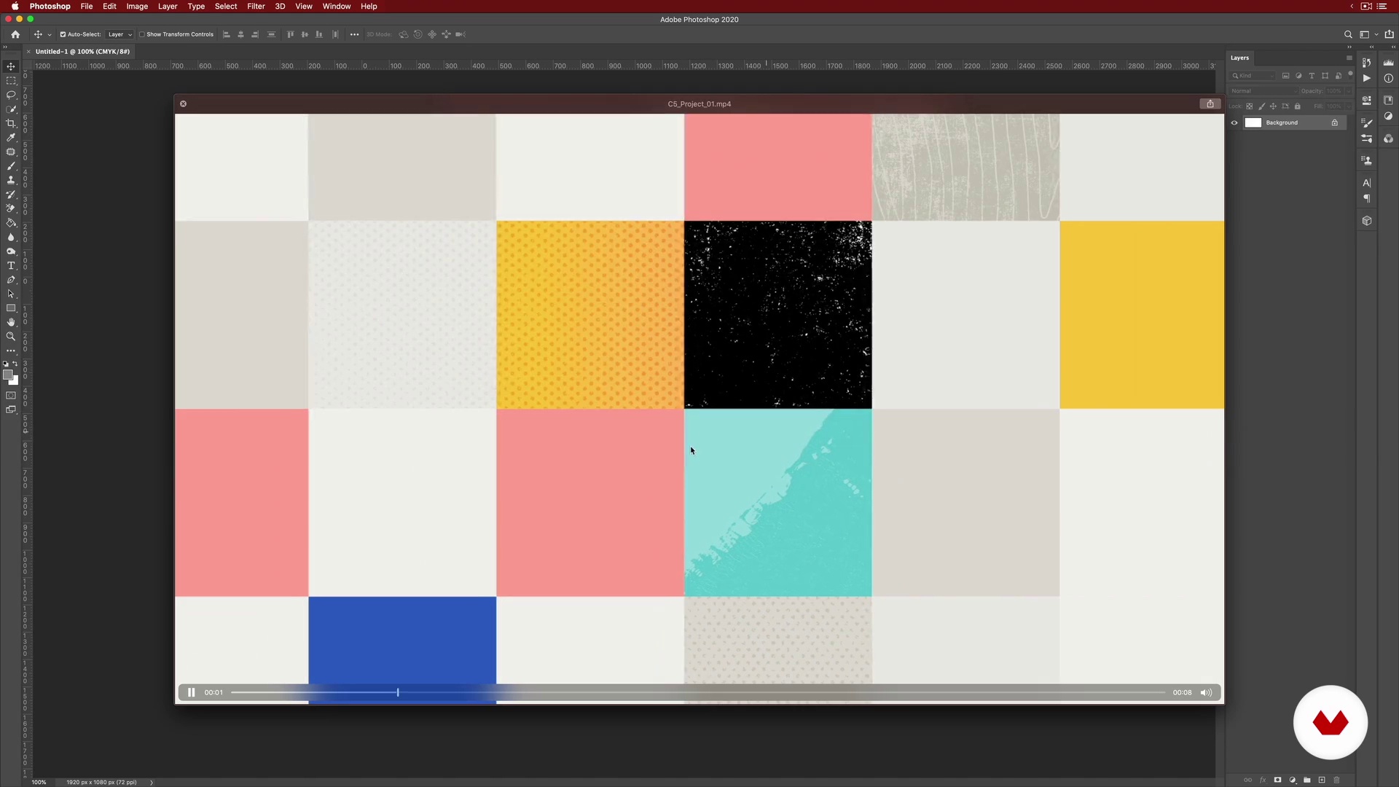Open the Histogram panel icon

pos(1389,63)
